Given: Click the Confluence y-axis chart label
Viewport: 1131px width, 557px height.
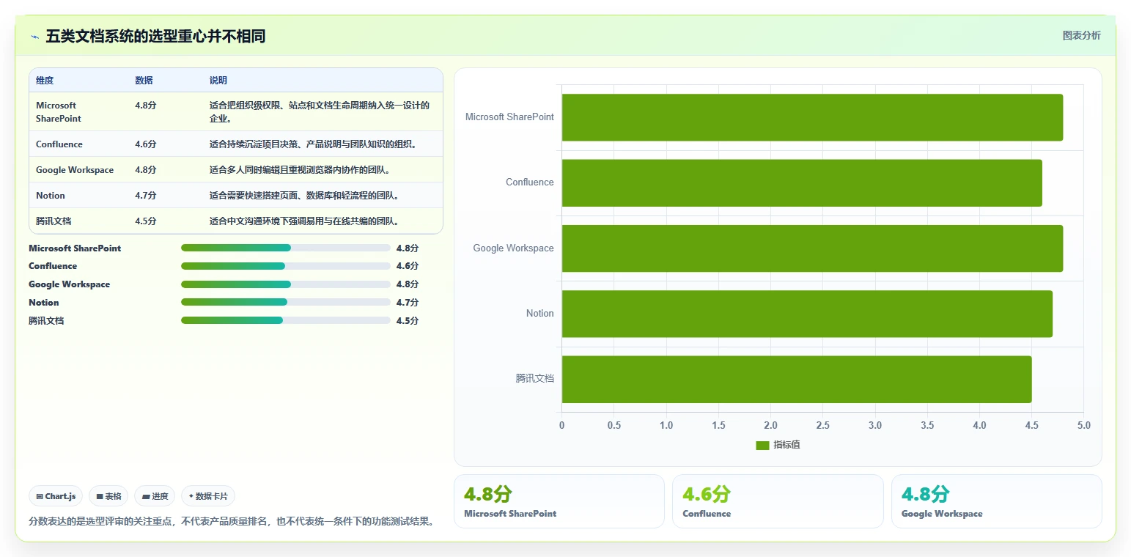Looking at the screenshot, I should pyautogui.click(x=530, y=182).
